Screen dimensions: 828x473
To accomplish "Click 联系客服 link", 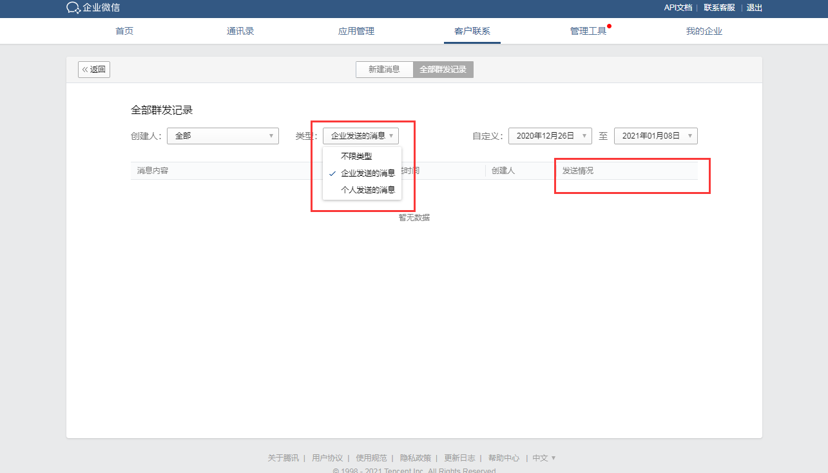I will click(x=719, y=8).
